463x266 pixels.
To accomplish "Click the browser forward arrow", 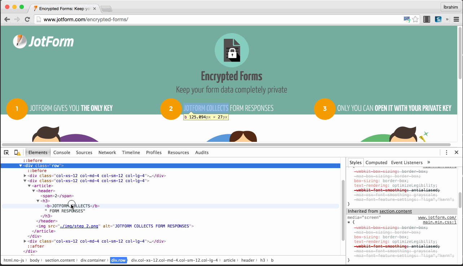I will coord(17,19).
